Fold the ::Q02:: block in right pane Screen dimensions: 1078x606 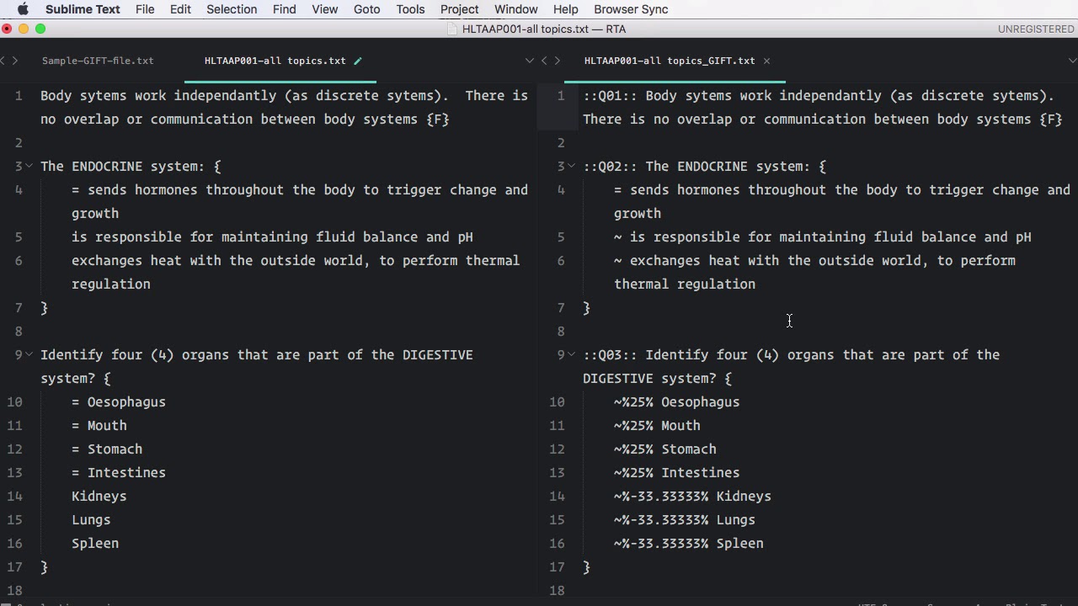click(x=571, y=166)
